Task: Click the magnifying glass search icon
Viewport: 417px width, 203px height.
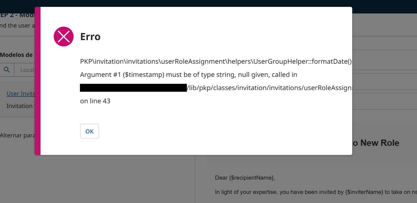Action: [x=7, y=70]
